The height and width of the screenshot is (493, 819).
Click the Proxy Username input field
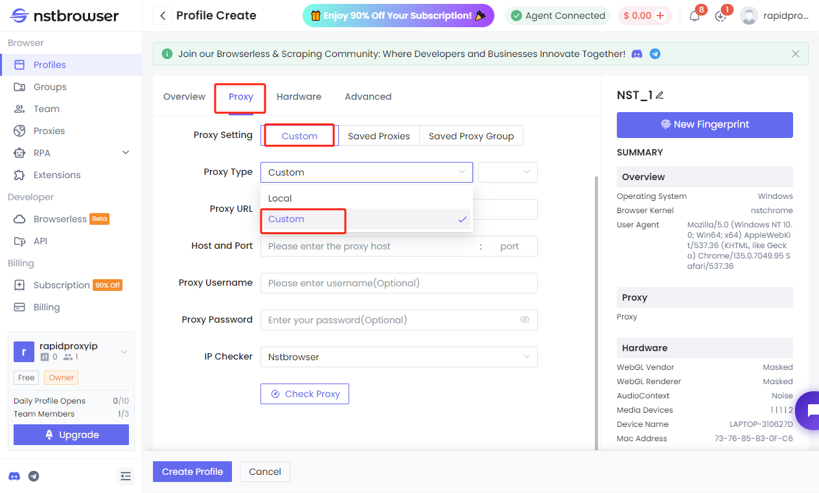pyautogui.click(x=398, y=283)
